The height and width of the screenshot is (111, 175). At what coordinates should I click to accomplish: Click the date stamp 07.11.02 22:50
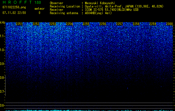click(14, 13)
